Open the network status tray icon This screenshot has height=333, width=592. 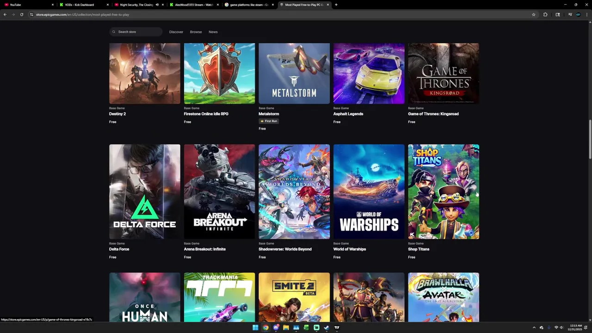tap(556, 327)
